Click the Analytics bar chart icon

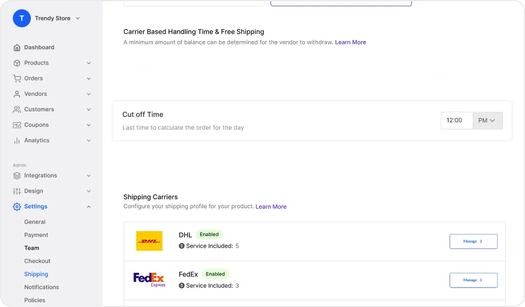pyautogui.click(x=17, y=140)
